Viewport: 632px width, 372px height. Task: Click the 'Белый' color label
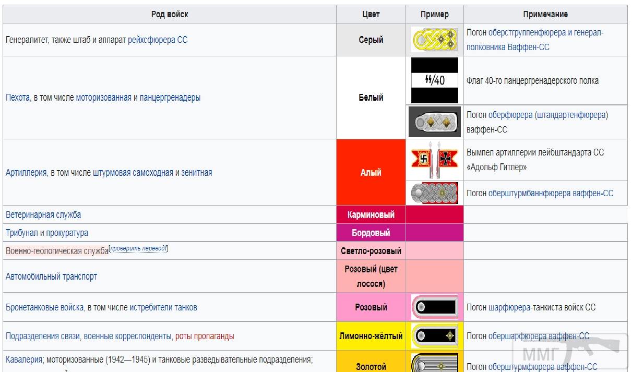(371, 98)
